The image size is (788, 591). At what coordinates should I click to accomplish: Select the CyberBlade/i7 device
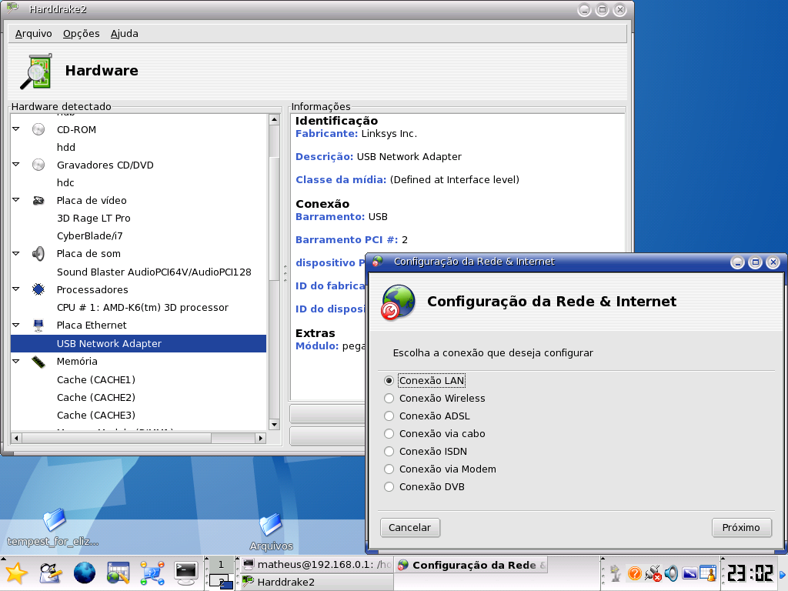pos(89,235)
